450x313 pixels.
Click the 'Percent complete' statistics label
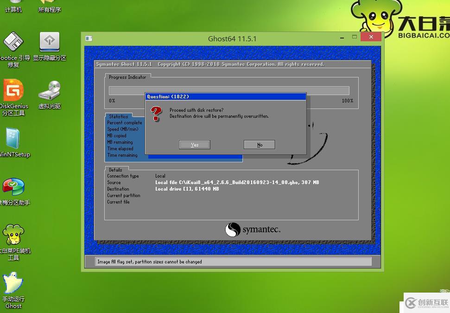pos(125,122)
